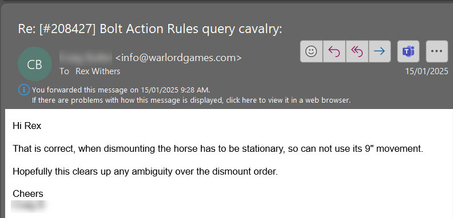
Task: Share the email to Microsoft Teams
Action: coord(408,51)
